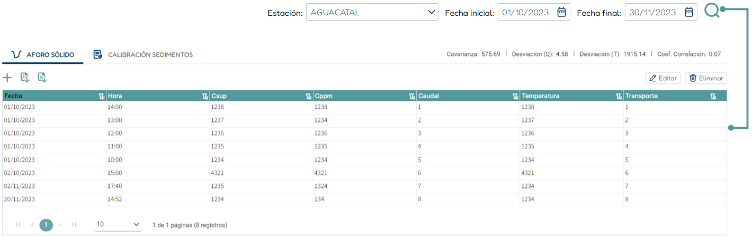Click the search magnifier icon

point(712,12)
